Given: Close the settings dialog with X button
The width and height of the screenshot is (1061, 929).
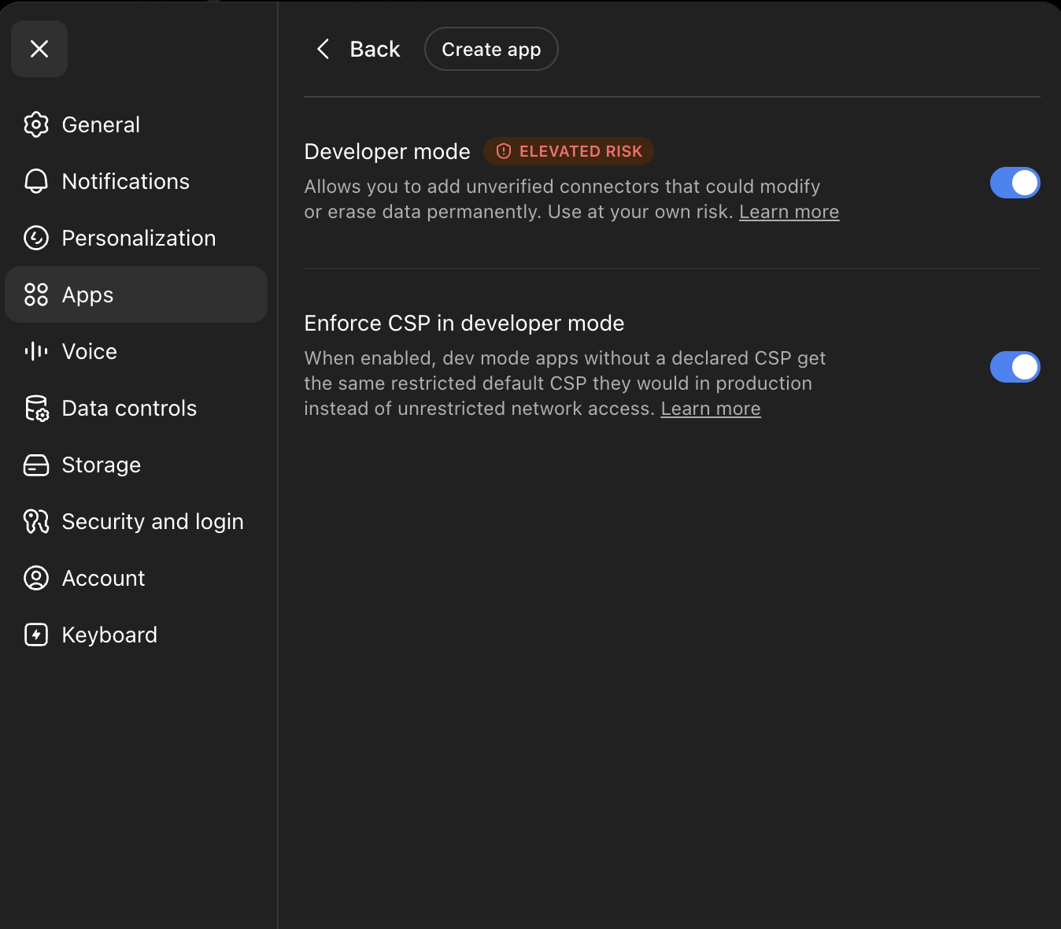Looking at the screenshot, I should click(x=39, y=49).
